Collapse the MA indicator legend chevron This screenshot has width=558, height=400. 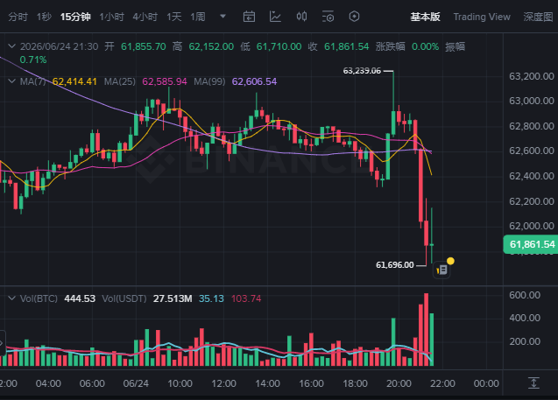click(11, 81)
